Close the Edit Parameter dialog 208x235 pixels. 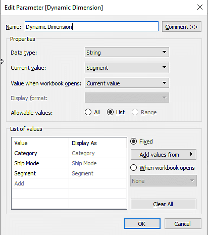coord(200,7)
